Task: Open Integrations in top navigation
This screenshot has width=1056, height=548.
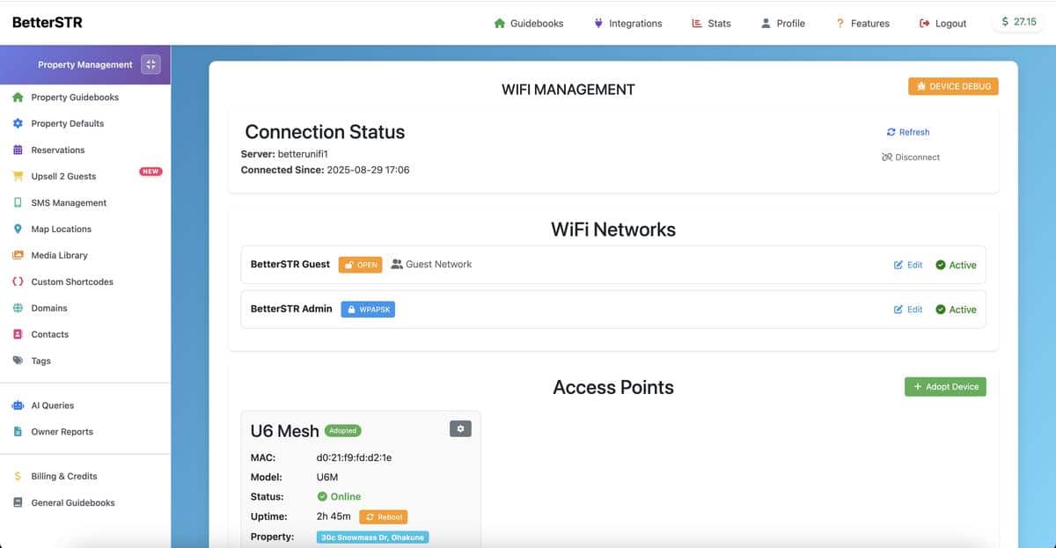Action: [x=627, y=23]
